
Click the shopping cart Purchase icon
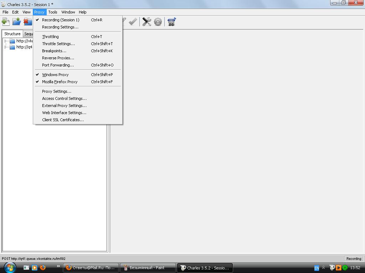(171, 22)
